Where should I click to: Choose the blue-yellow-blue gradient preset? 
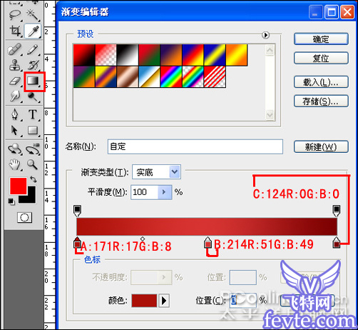[215, 55]
